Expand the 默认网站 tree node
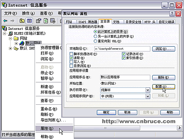The height and width of the screenshot is (139, 184). 16,44
